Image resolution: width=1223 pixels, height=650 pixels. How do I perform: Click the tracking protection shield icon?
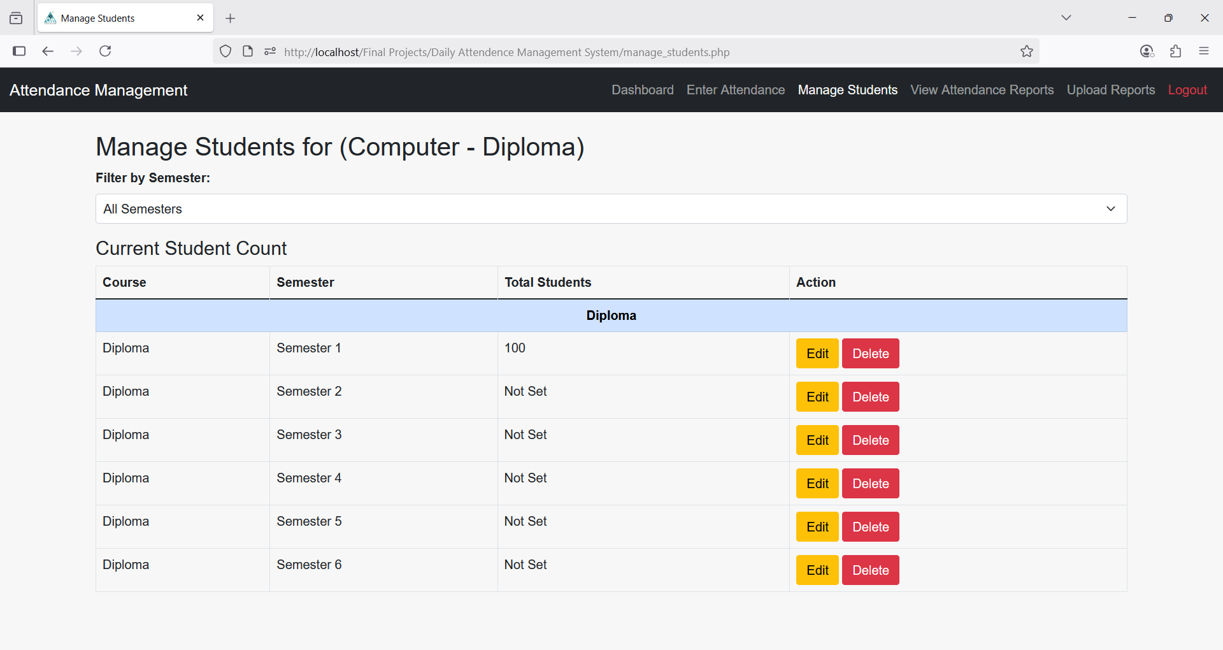[225, 52]
